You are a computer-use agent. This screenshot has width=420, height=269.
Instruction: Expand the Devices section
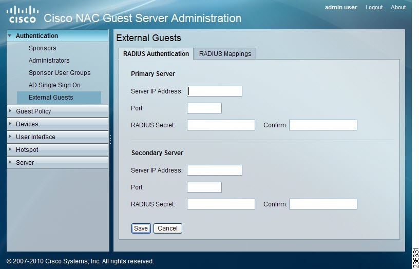pos(58,124)
